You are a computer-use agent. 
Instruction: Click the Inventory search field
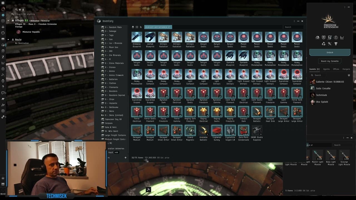[293, 27]
